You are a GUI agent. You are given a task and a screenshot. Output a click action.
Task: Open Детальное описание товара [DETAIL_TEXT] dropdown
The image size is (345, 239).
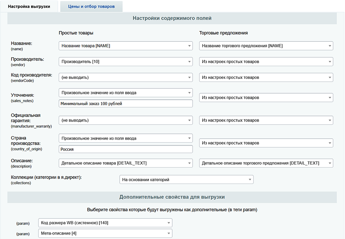coord(126,163)
